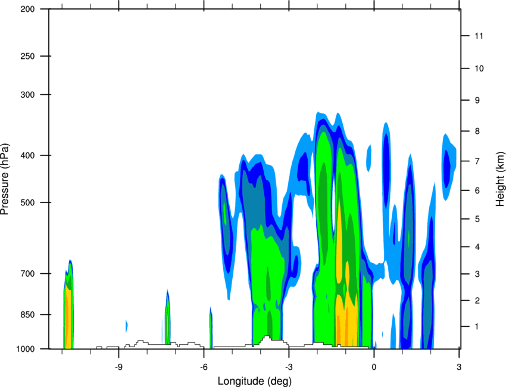Click the 300 pressure tick label

point(27,95)
